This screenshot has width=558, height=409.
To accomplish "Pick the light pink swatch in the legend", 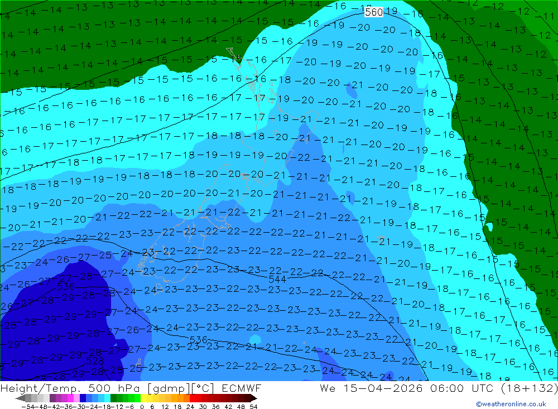I will [76, 398].
